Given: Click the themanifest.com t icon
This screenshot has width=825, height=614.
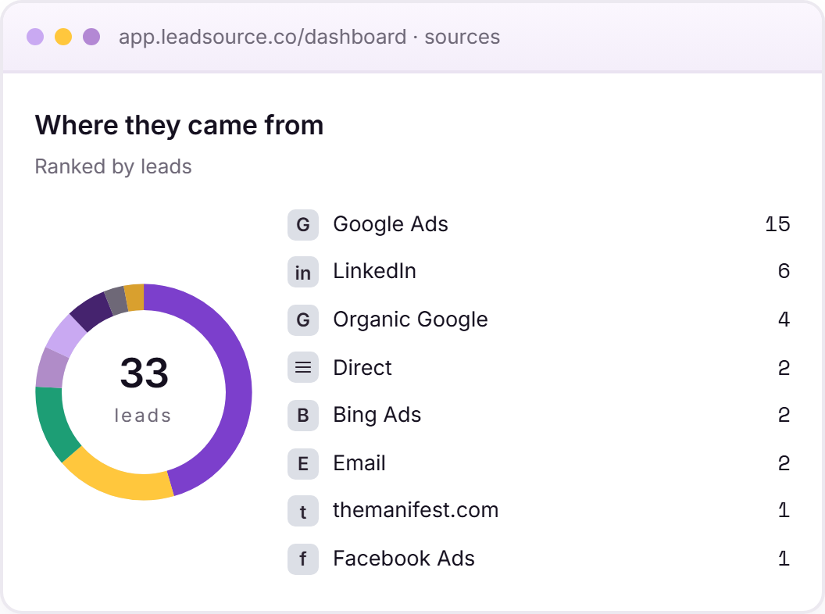Looking at the screenshot, I should [x=303, y=511].
